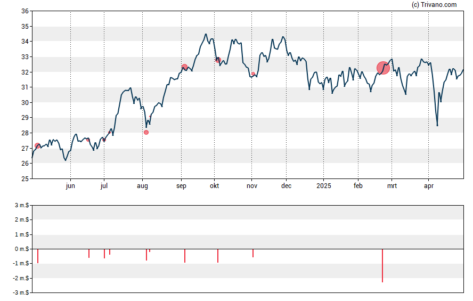The image size is (473, 301).
Task: Select the red bubble in early September
Action: (x=185, y=67)
